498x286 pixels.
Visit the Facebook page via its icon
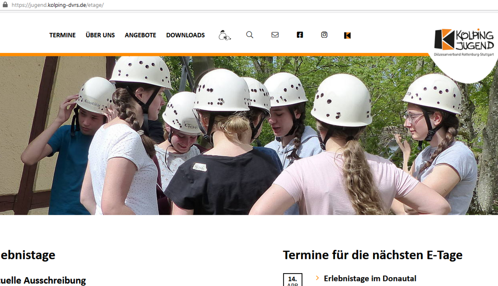click(x=300, y=35)
